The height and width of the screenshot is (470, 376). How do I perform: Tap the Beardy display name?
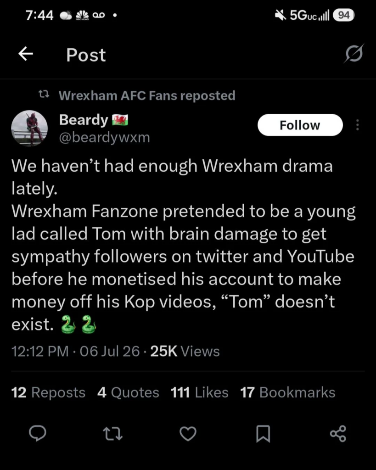[84, 120]
